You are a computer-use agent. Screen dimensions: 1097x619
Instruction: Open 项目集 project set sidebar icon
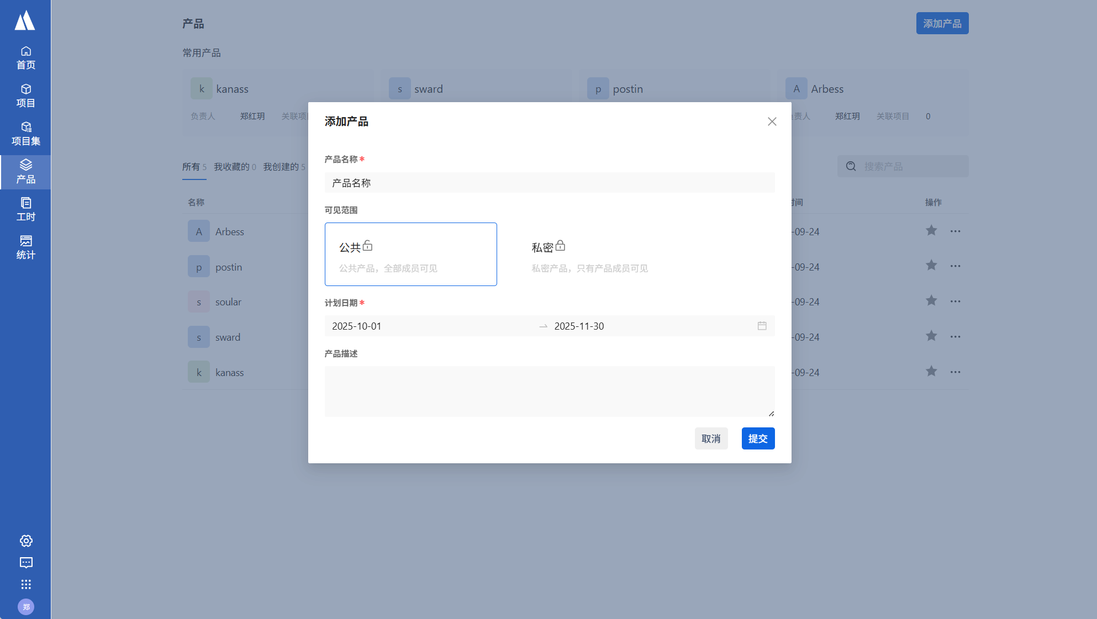[25, 134]
